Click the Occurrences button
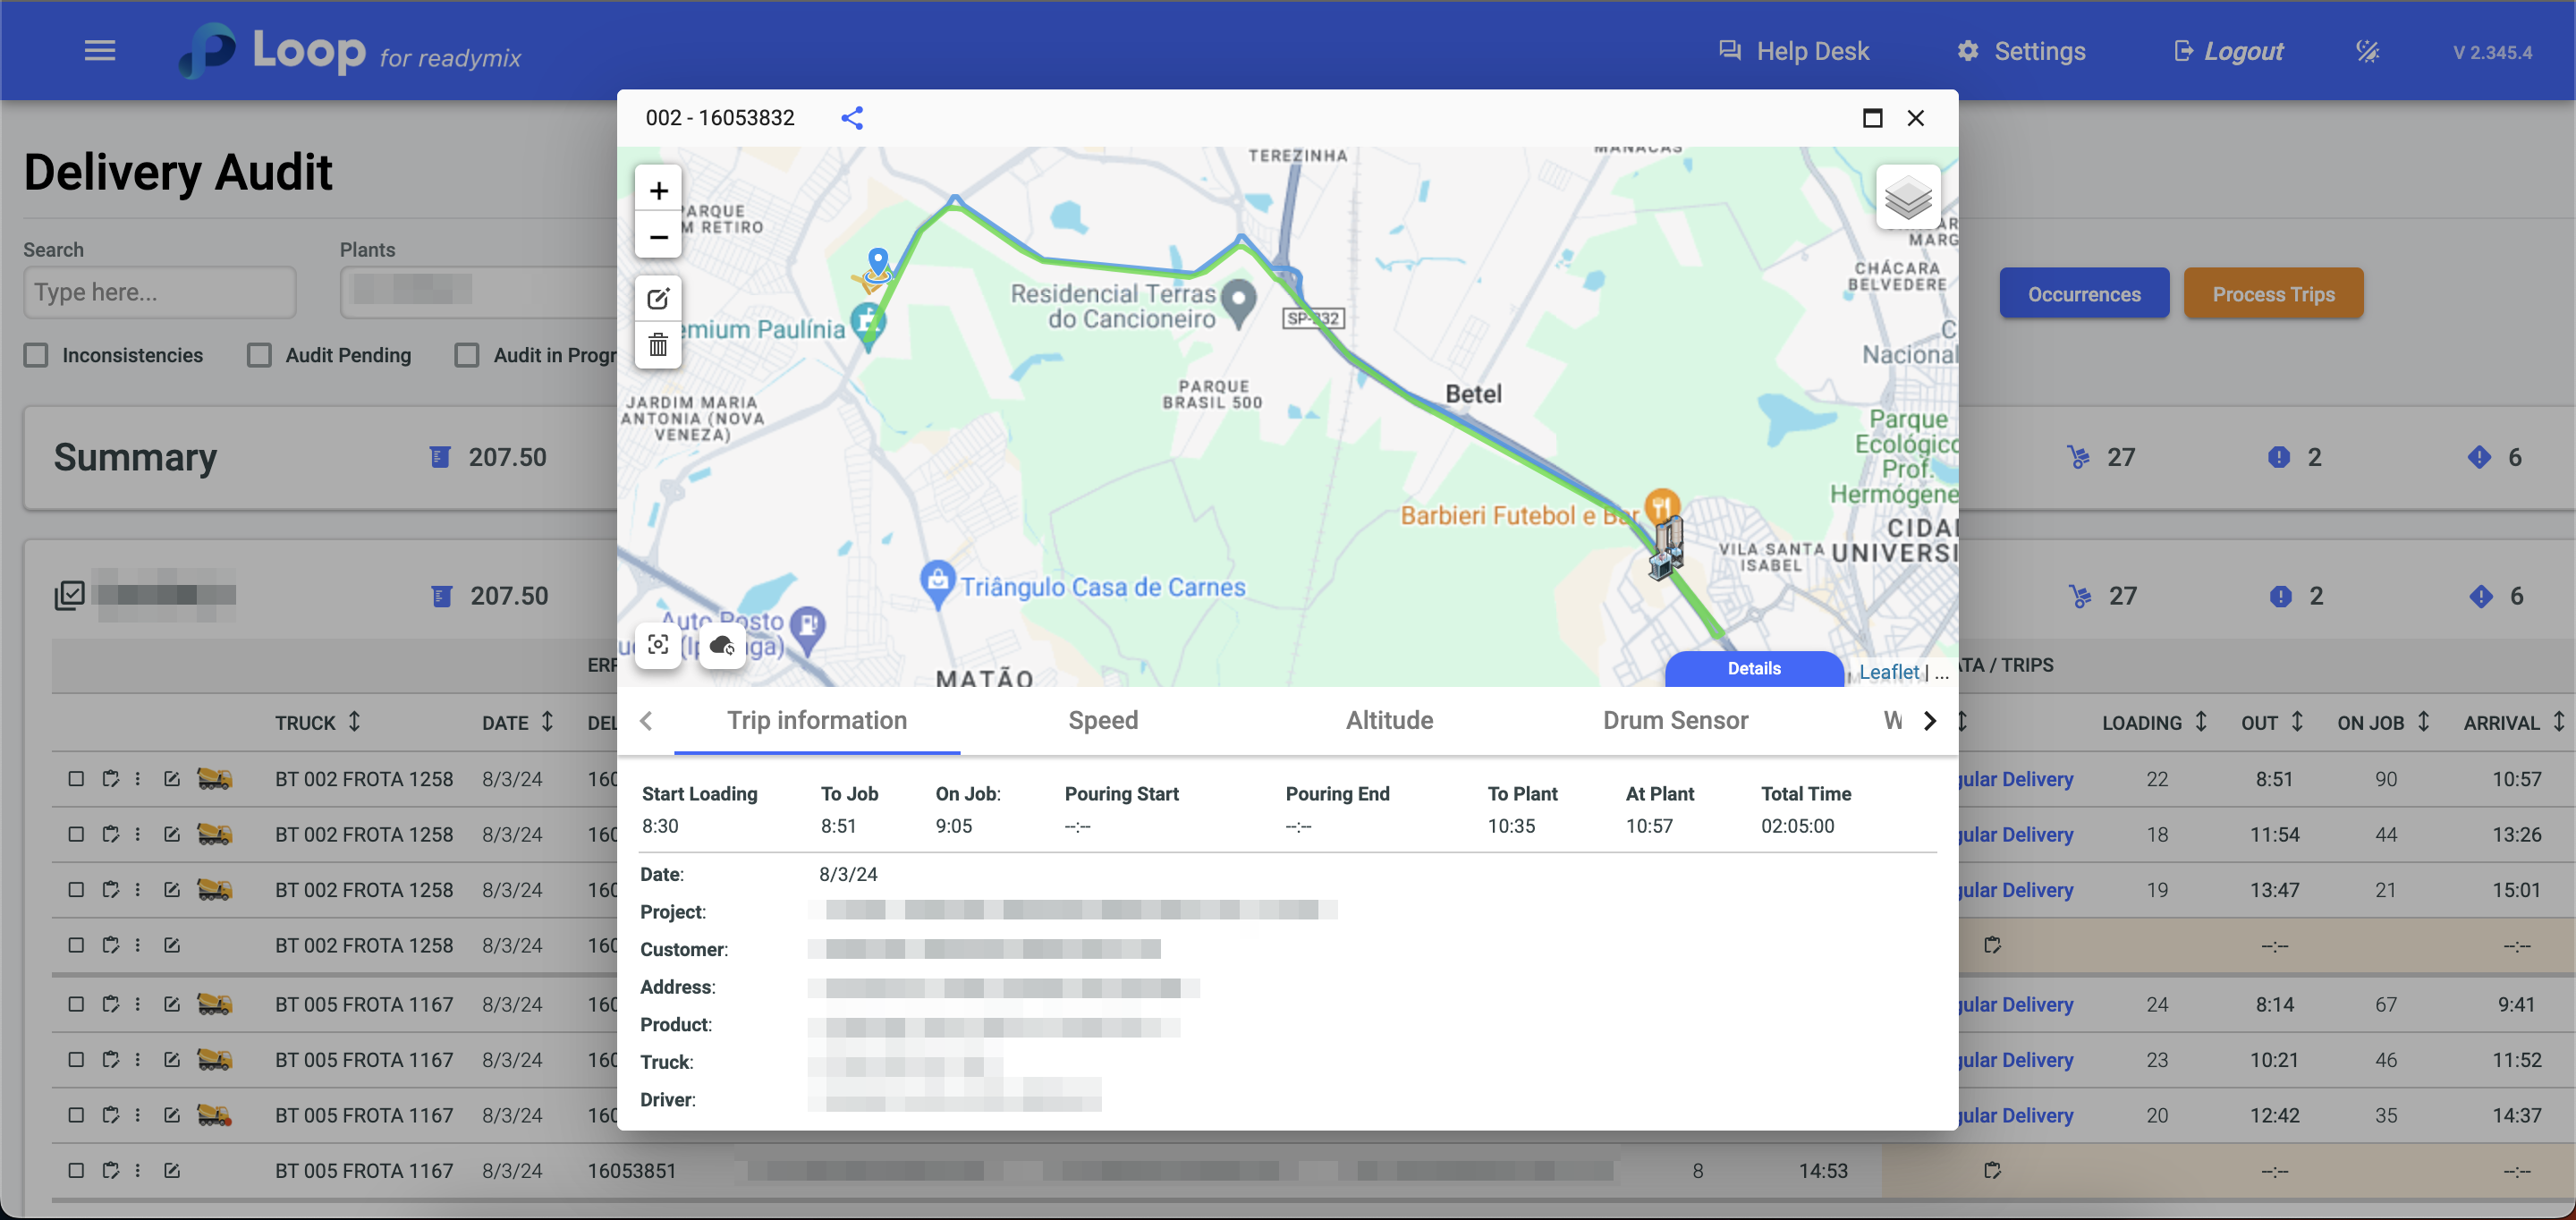Screen dimensions: 2576x1220 click(x=2083, y=294)
